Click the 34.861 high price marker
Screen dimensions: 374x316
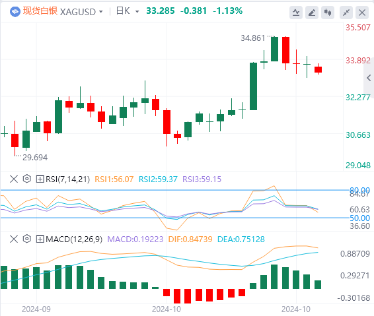(x=253, y=38)
